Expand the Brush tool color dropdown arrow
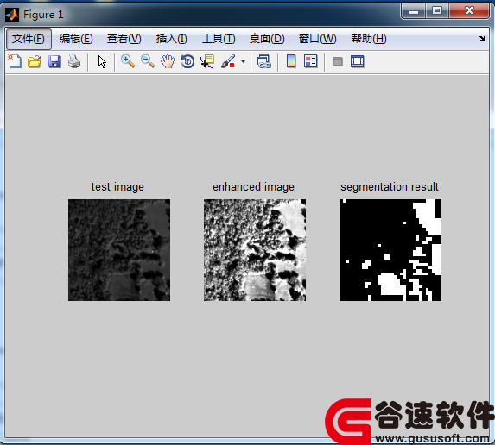495x445 pixels. 243,61
